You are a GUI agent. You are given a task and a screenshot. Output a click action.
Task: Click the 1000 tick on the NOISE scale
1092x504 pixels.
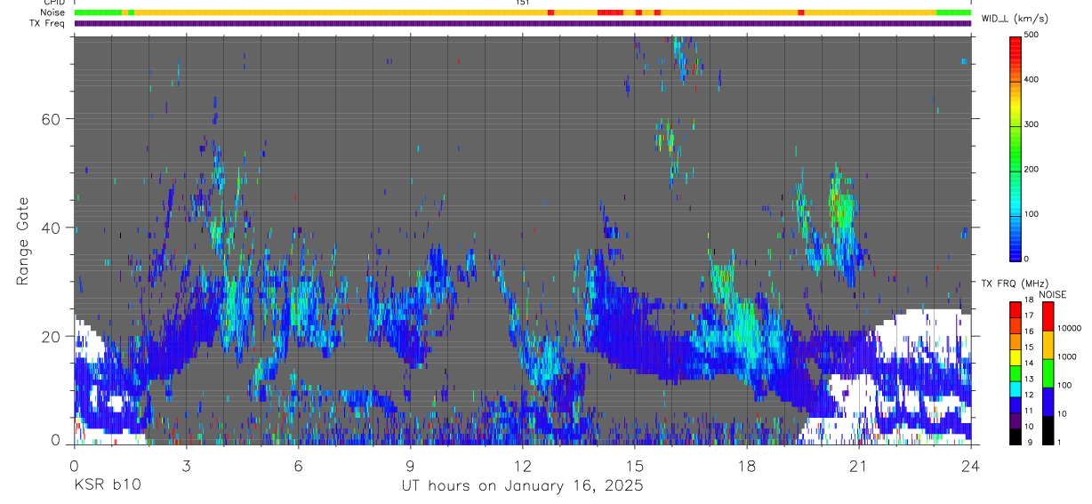tap(1067, 356)
